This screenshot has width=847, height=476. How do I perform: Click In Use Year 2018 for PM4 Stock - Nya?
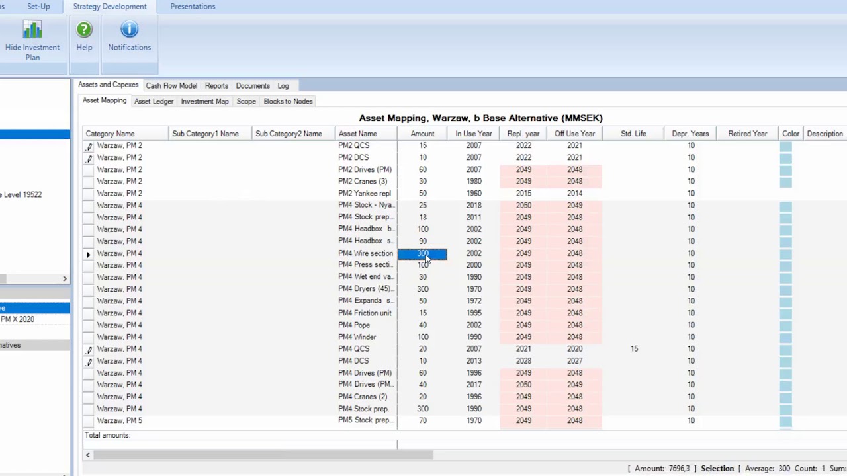(x=474, y=206)
